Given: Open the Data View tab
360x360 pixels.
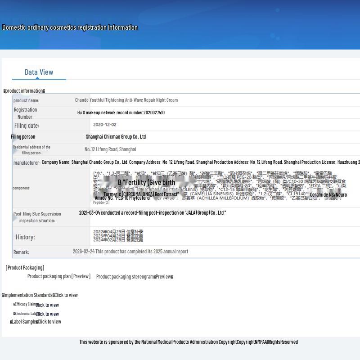Looking at the screenshot, I should coord(39,72).
